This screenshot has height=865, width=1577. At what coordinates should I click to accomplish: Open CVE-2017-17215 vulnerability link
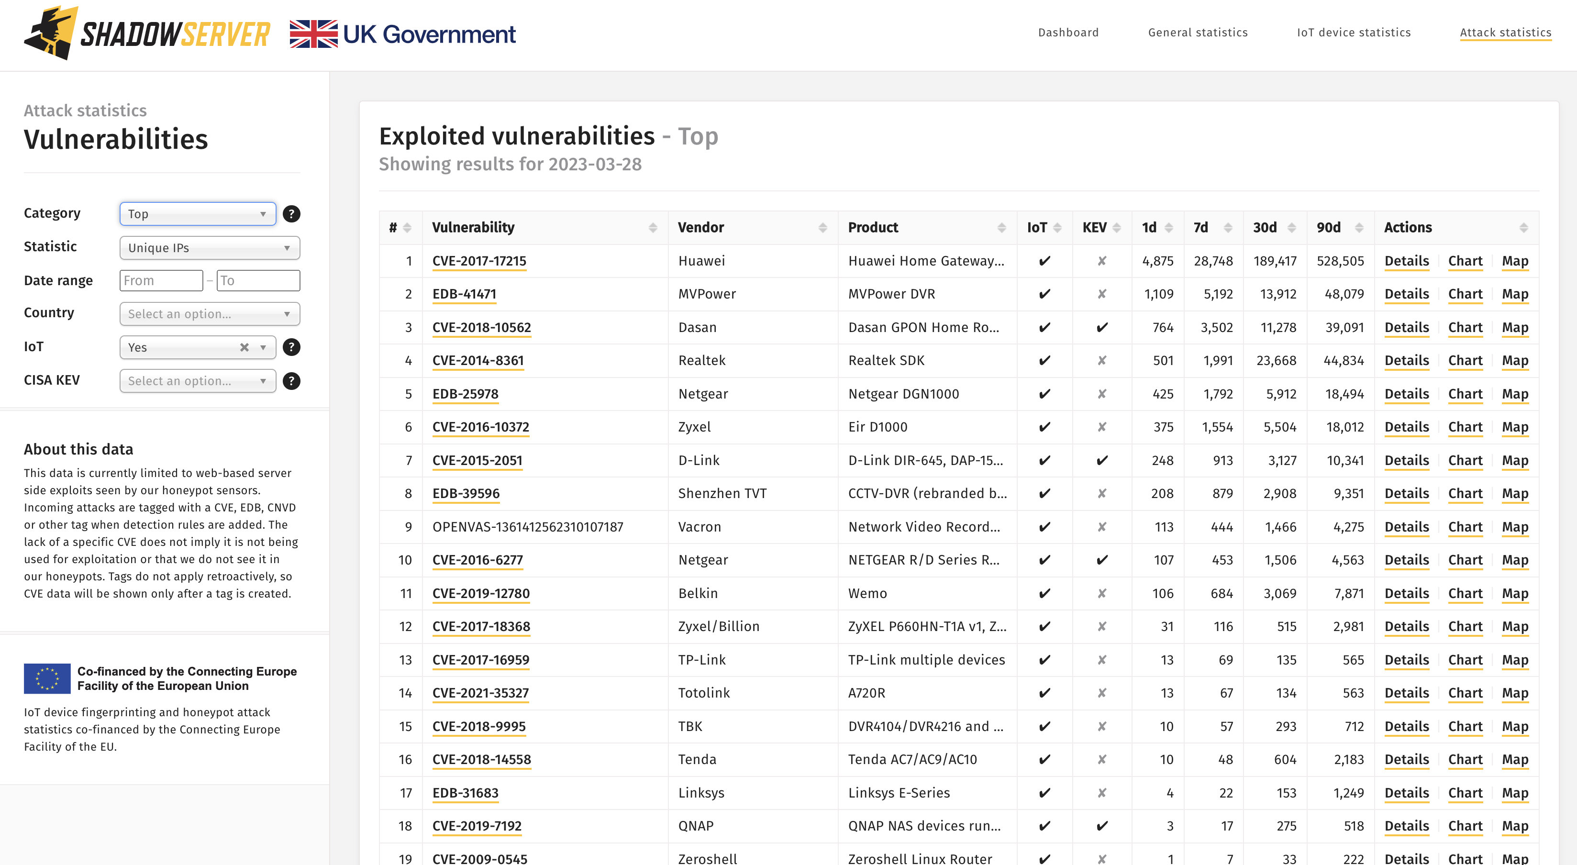[479, 261]
